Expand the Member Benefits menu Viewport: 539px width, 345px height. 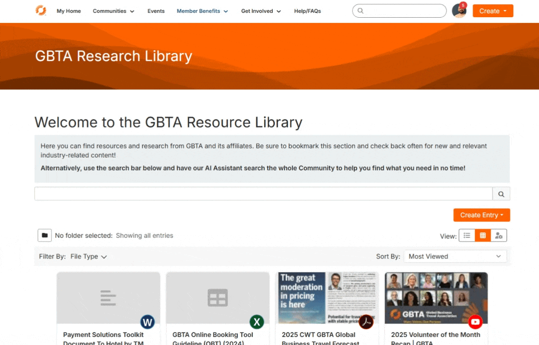click(x=202, y=11)
